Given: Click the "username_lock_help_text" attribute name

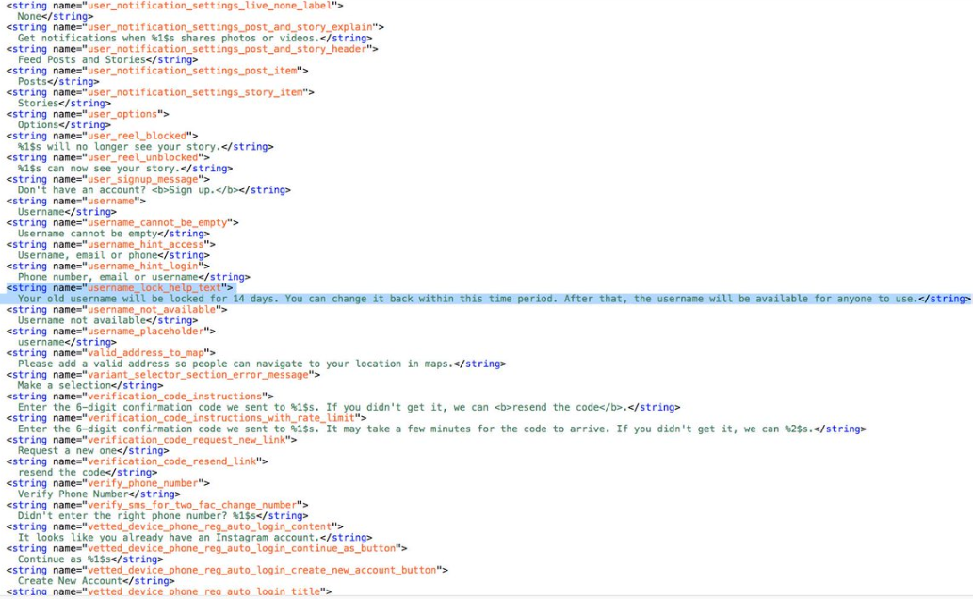Looking at the screenshot, I should [156, 288].
